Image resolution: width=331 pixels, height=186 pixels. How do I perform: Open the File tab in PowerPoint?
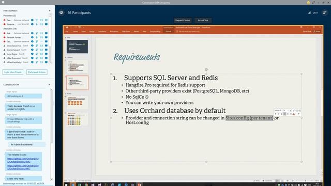(x=67, y=32)
